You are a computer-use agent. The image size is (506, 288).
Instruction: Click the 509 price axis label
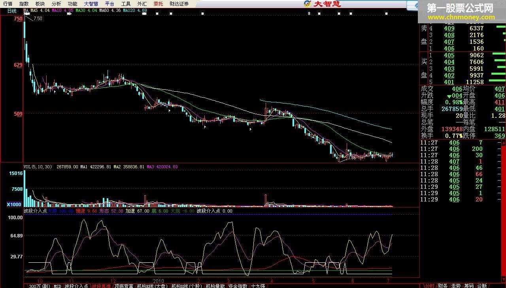click(18, 114)
